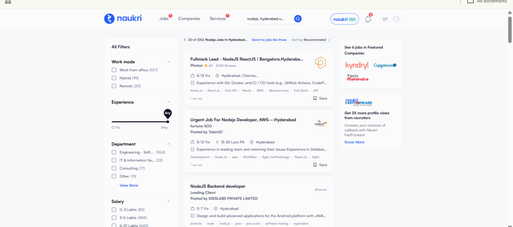Click the naukri 360 button
Viewport: 513px width, 227px height.
345,19
